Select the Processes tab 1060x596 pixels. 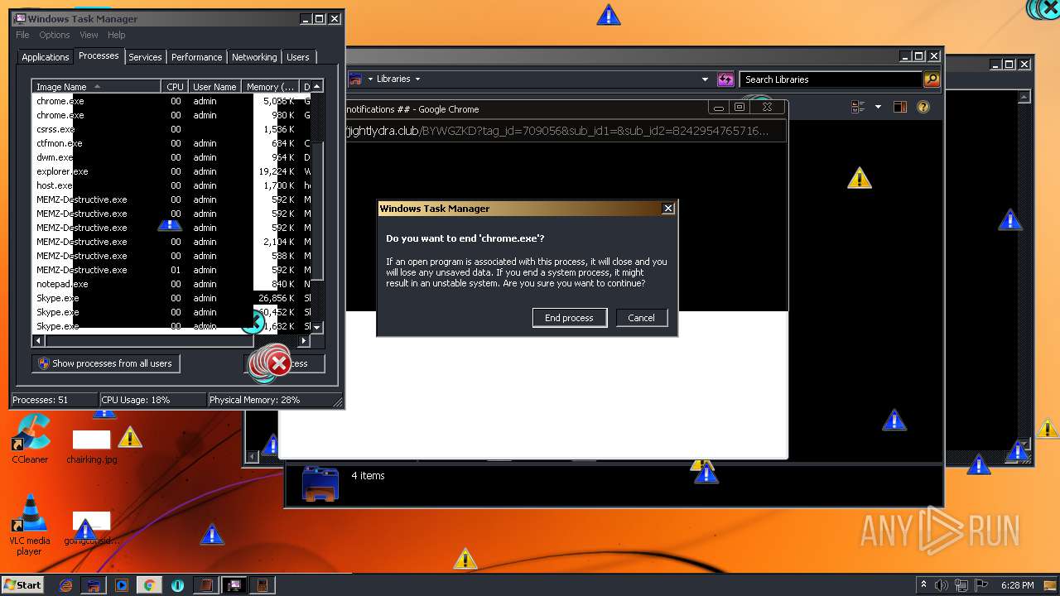pos(99,55)
